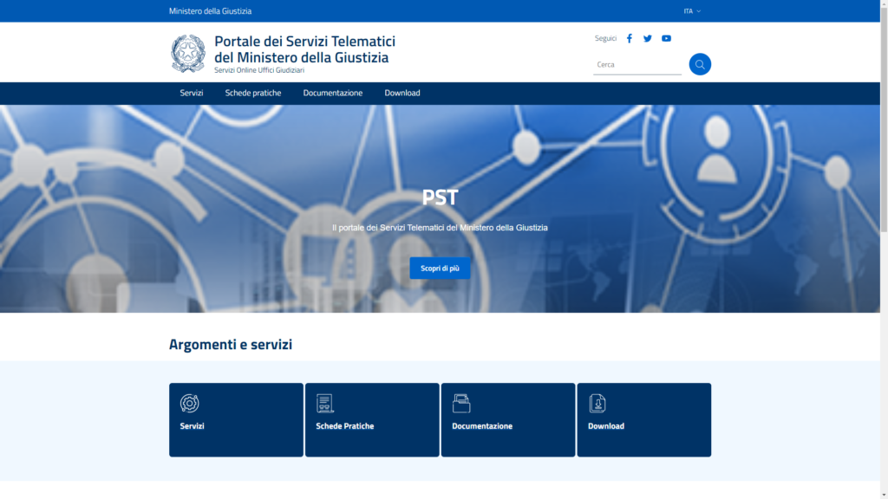
Task: Focus the Cerca search field
Action: [x=637, y=65]
